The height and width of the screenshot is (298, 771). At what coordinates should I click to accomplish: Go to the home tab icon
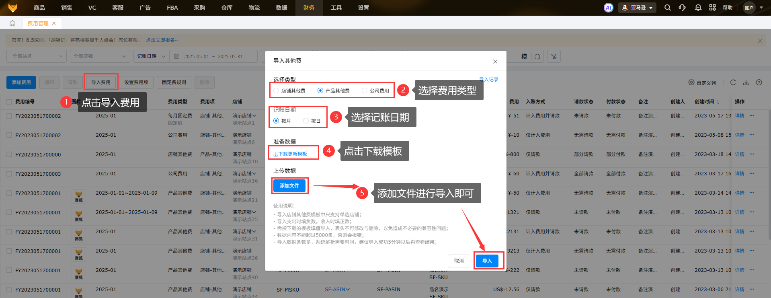pyautogui.click(x=12, y=23)
